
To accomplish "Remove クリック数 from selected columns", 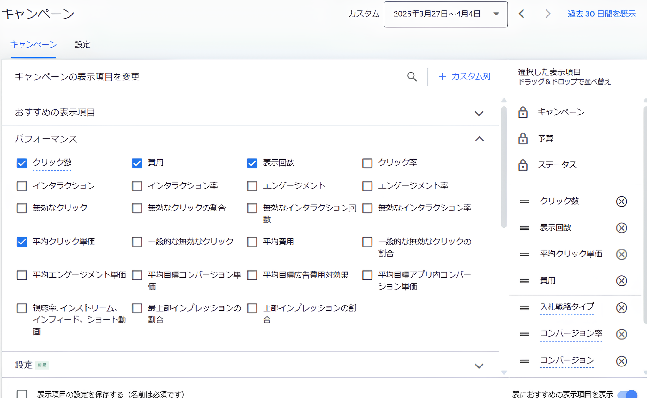I will tap(621, 201).
